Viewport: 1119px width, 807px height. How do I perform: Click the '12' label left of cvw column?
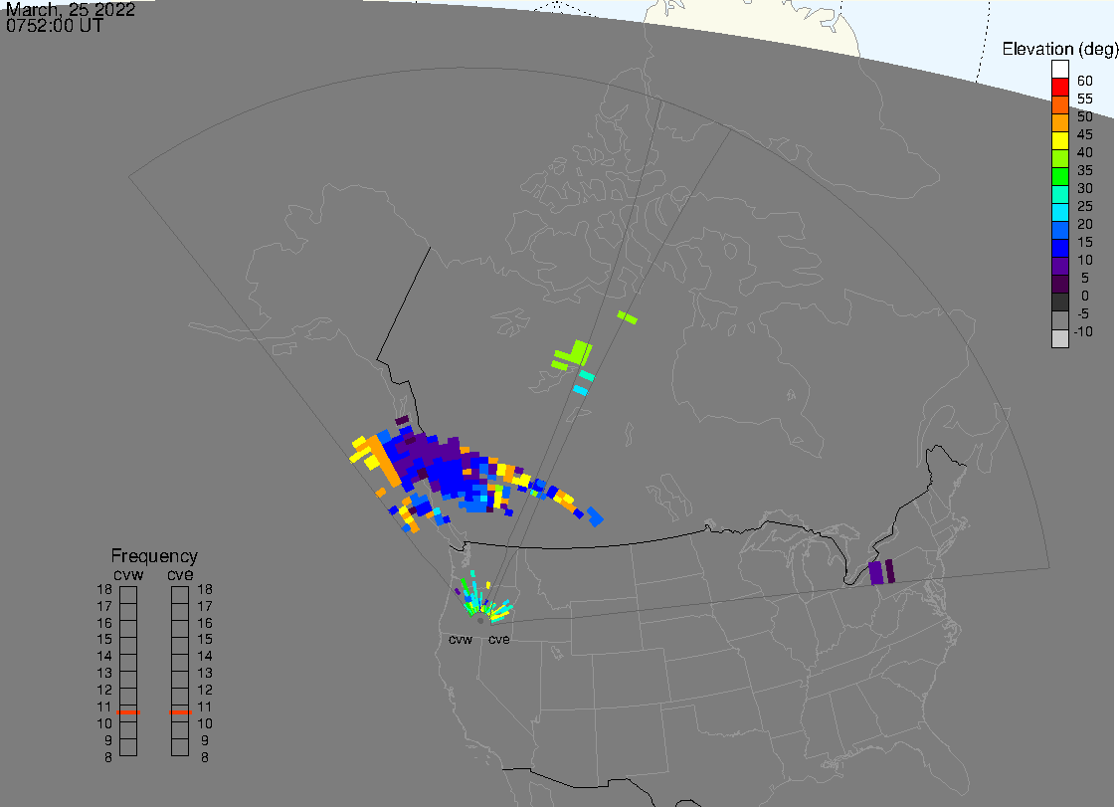(104, 691)
